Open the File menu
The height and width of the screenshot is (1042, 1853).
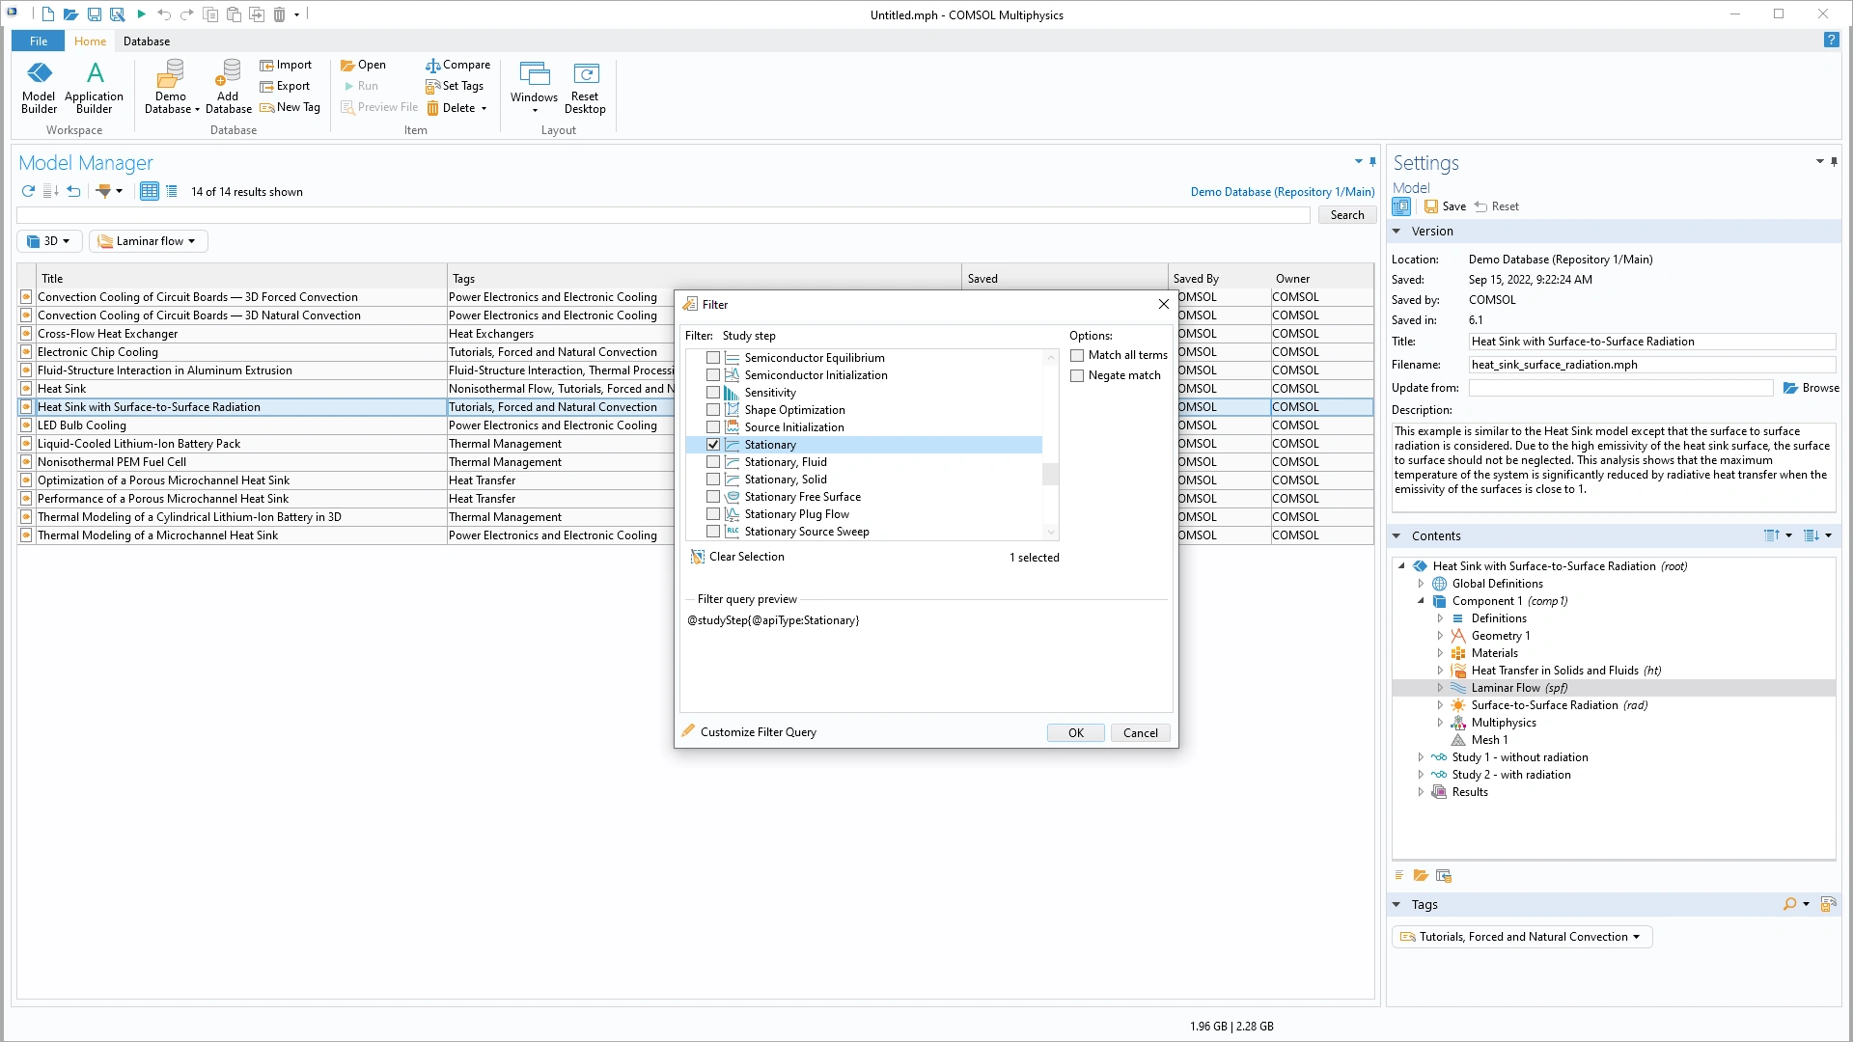pyautogui.click(x=39, y=41)
